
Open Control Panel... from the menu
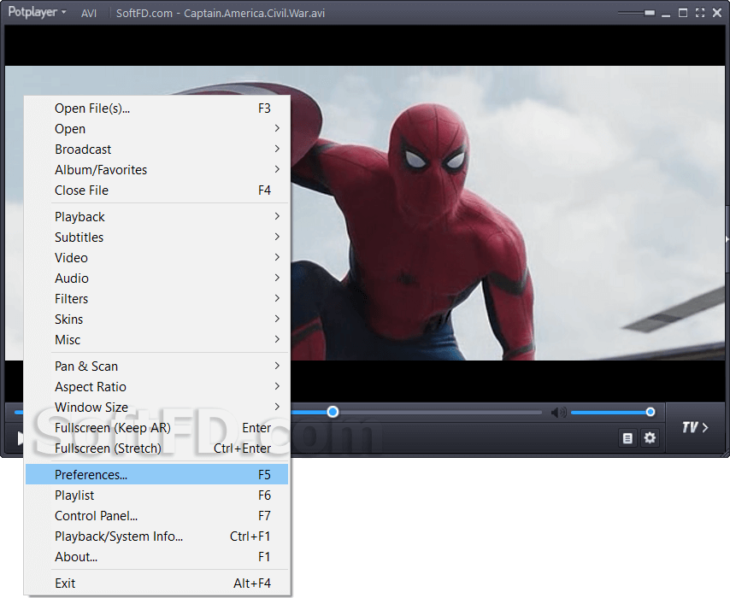click(x=157, y=516)
